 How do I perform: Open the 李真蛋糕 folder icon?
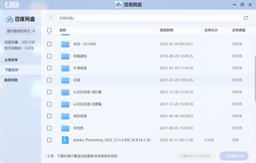tap(65, 56)
